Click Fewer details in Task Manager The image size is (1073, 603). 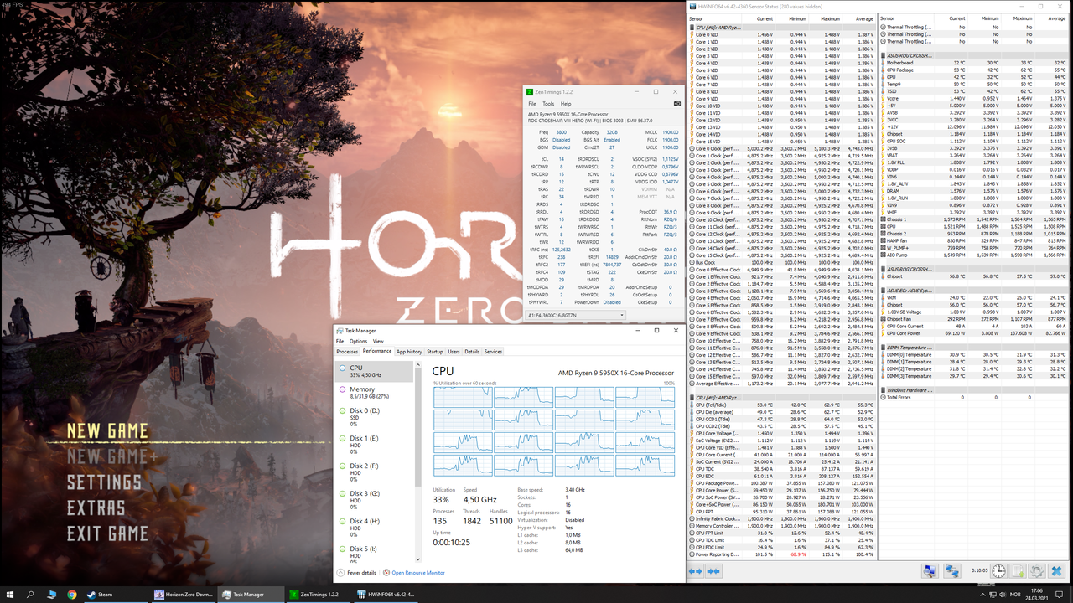pos(361,573)
